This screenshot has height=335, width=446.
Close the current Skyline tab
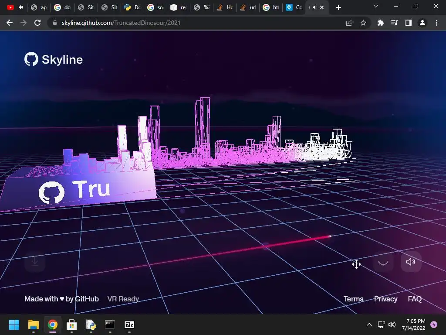point(322,7)
